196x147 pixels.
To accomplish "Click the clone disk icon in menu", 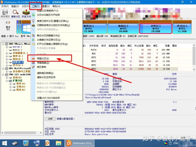I will click(33, 63).
